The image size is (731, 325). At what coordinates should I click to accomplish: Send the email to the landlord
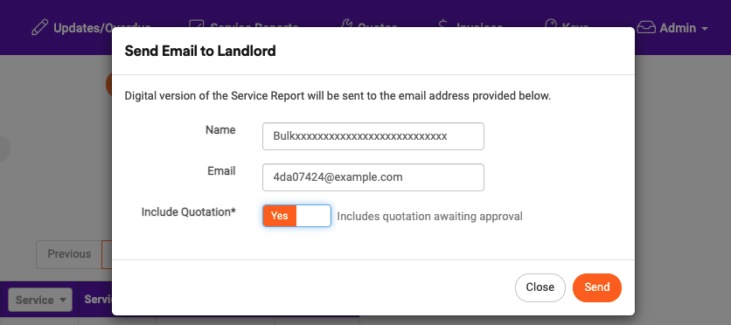click(596, 287)
